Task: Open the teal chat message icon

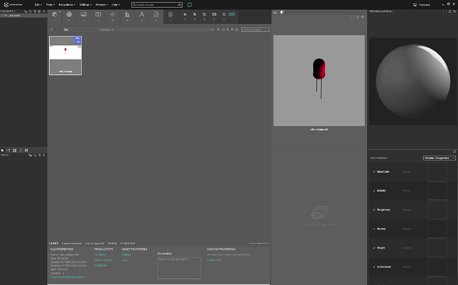Action: (190, 5)
